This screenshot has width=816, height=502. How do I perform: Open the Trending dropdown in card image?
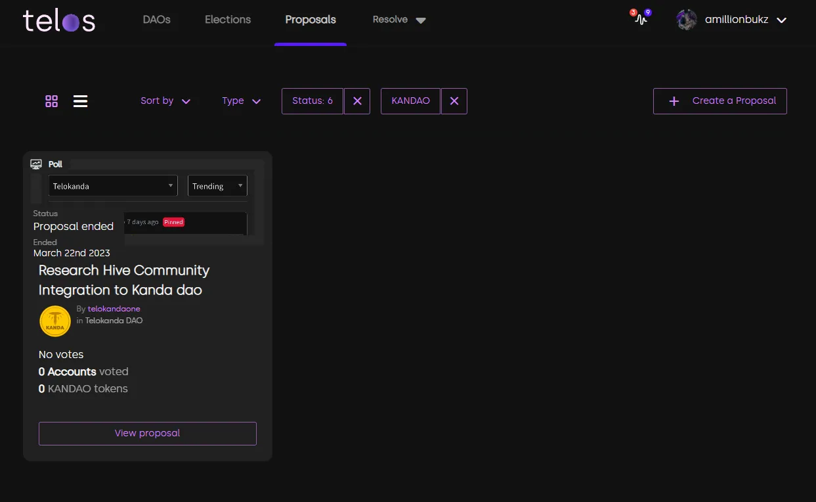click(217, 186)
